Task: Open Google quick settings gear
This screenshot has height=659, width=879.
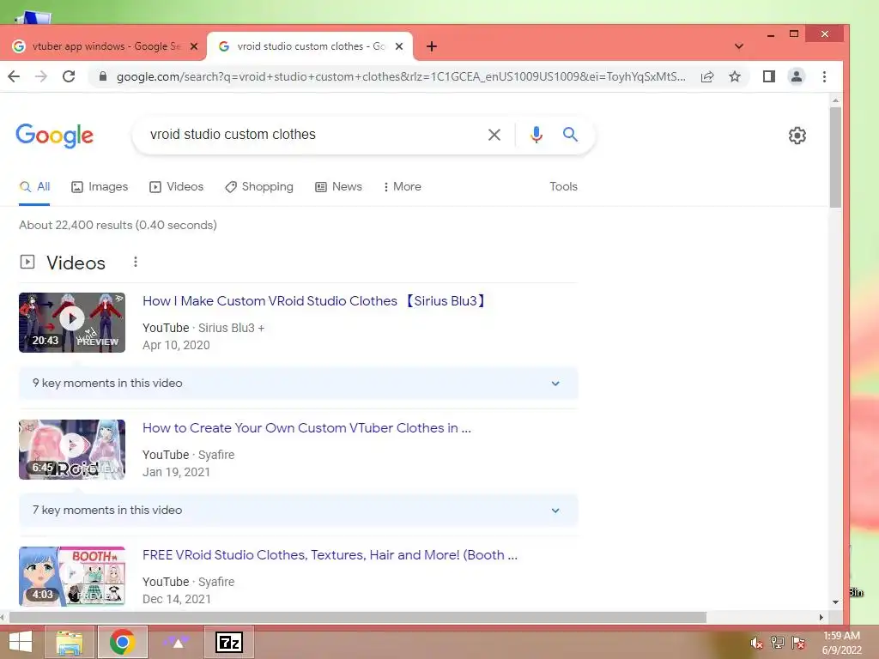Action: tap(797, 135)
